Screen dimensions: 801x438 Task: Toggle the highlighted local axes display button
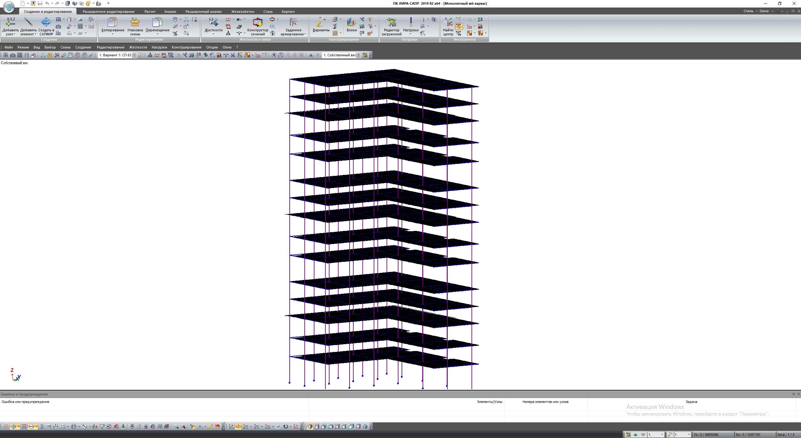coord(238,426)
